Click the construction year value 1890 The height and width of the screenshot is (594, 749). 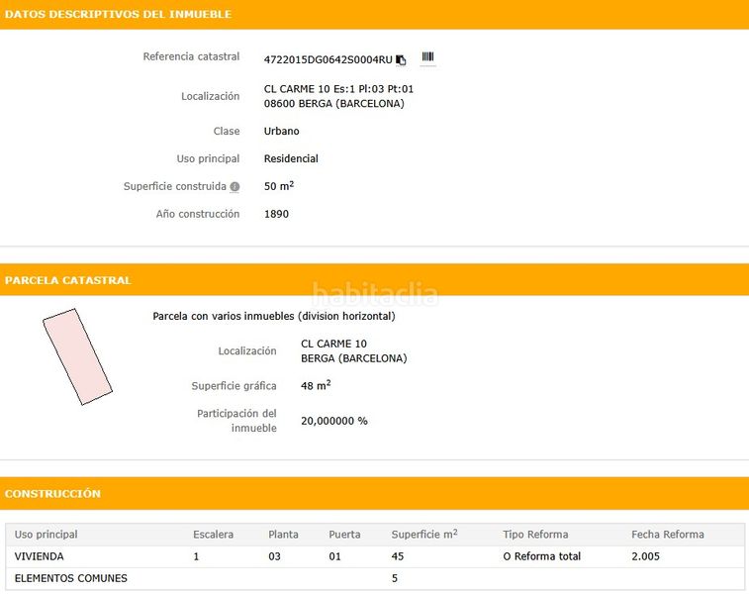coord(276,214)
